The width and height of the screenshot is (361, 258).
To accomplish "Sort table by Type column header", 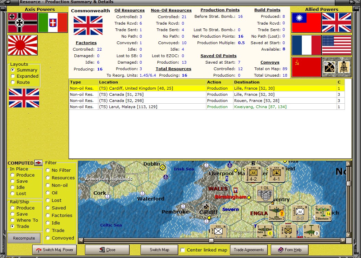I will pos(84,82).
